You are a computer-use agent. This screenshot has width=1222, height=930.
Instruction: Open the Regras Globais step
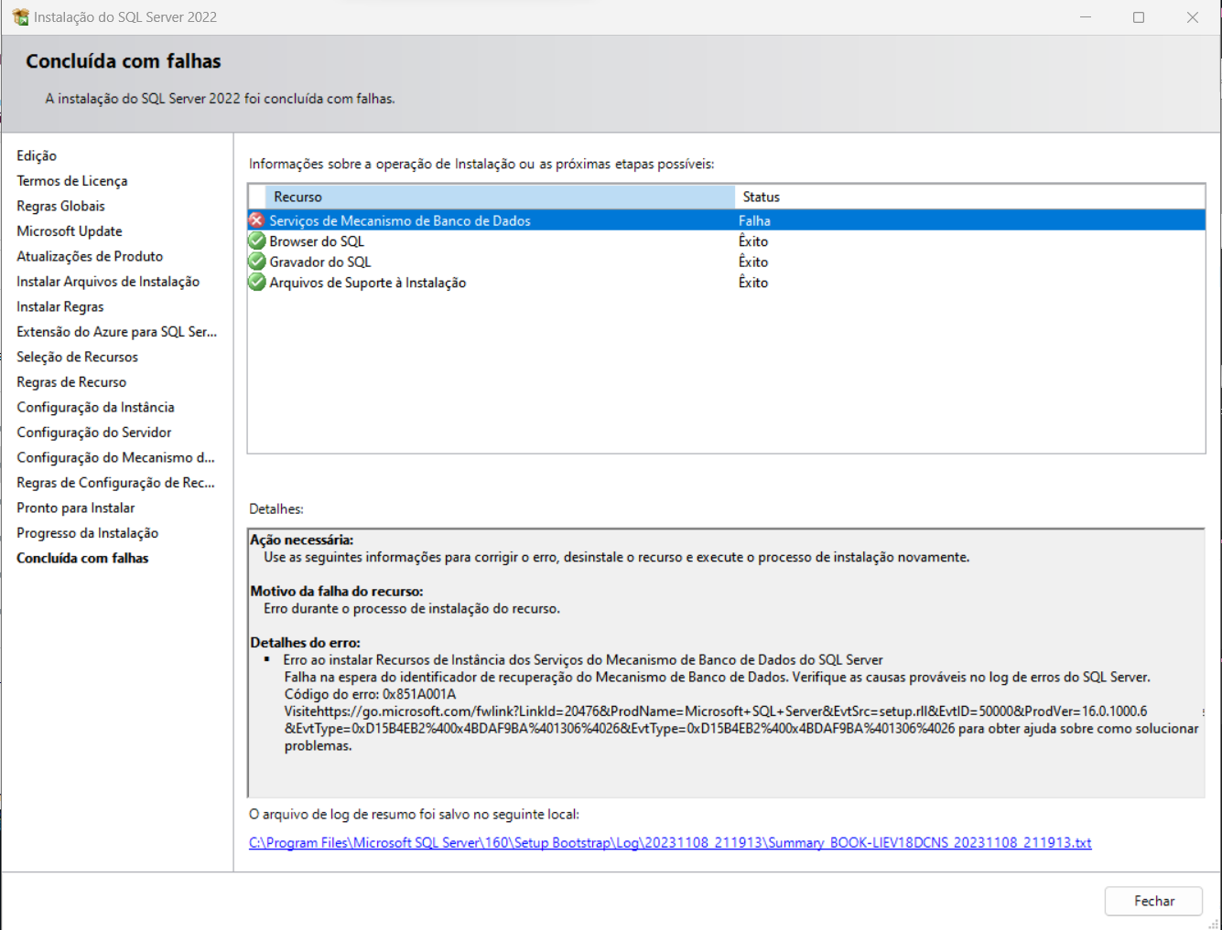pos(60,207)
